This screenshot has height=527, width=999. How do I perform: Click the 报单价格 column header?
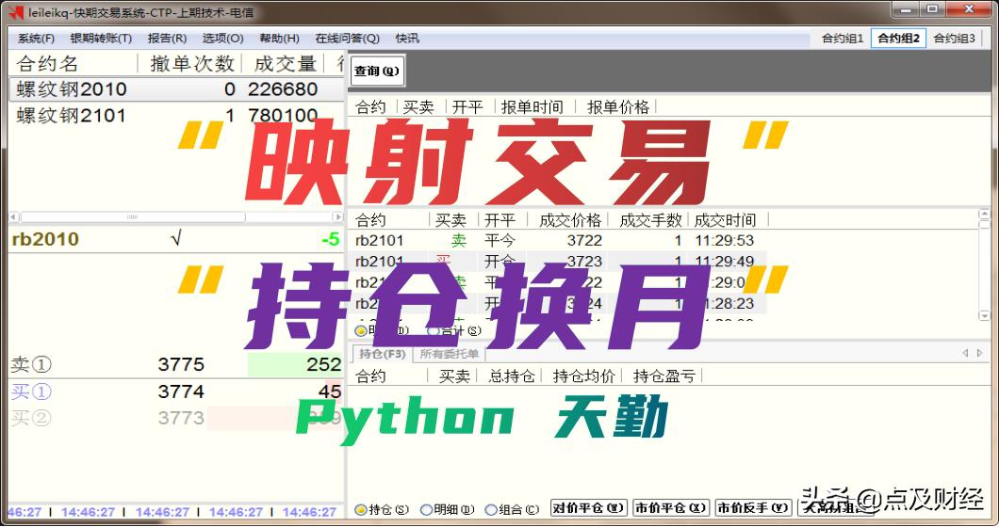617,107
